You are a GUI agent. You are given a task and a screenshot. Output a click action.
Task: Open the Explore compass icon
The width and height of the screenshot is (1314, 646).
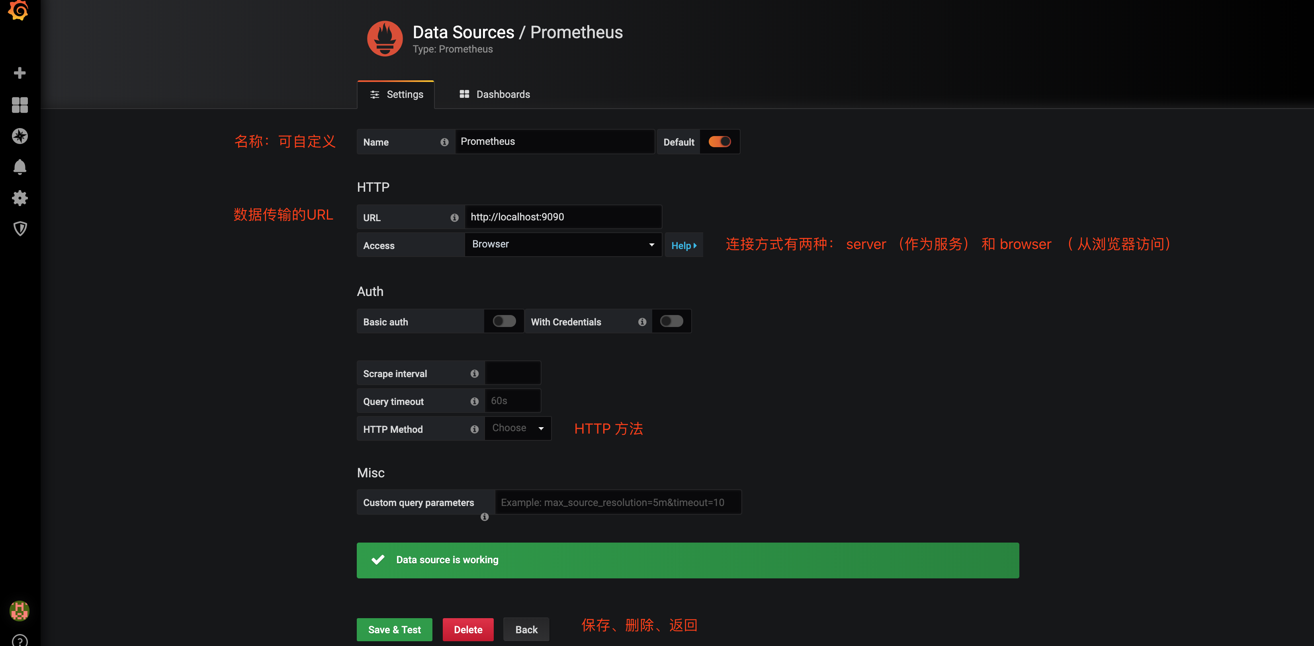point(20,136)
